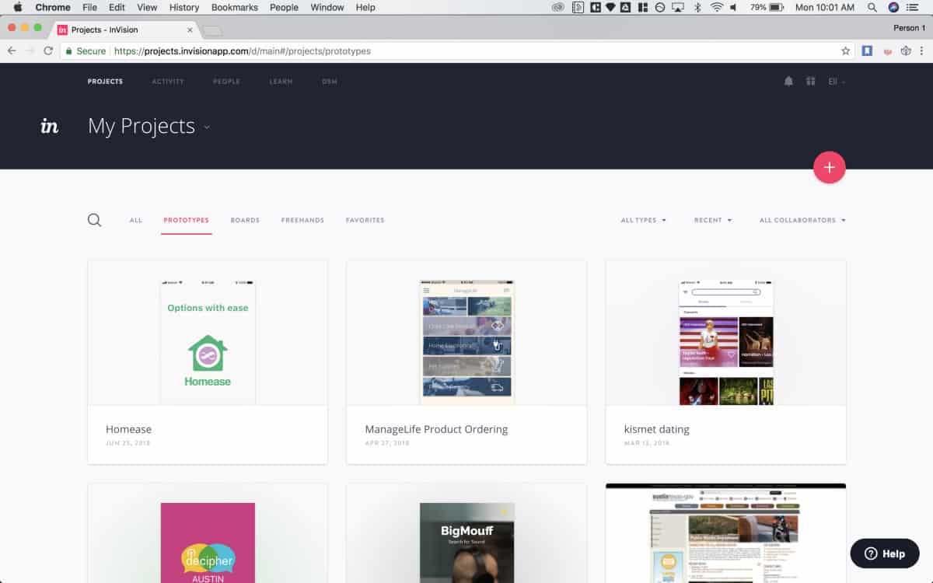Open the Bookmarks menu in the menu bar
Screen dimensions: 933x583
(x=234, y=7)
